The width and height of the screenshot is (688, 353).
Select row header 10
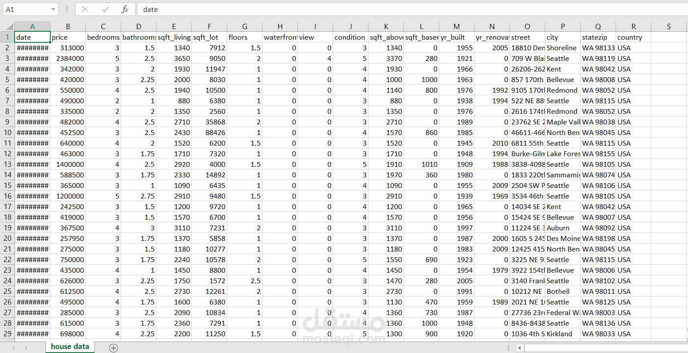click(x=8, y=132)
